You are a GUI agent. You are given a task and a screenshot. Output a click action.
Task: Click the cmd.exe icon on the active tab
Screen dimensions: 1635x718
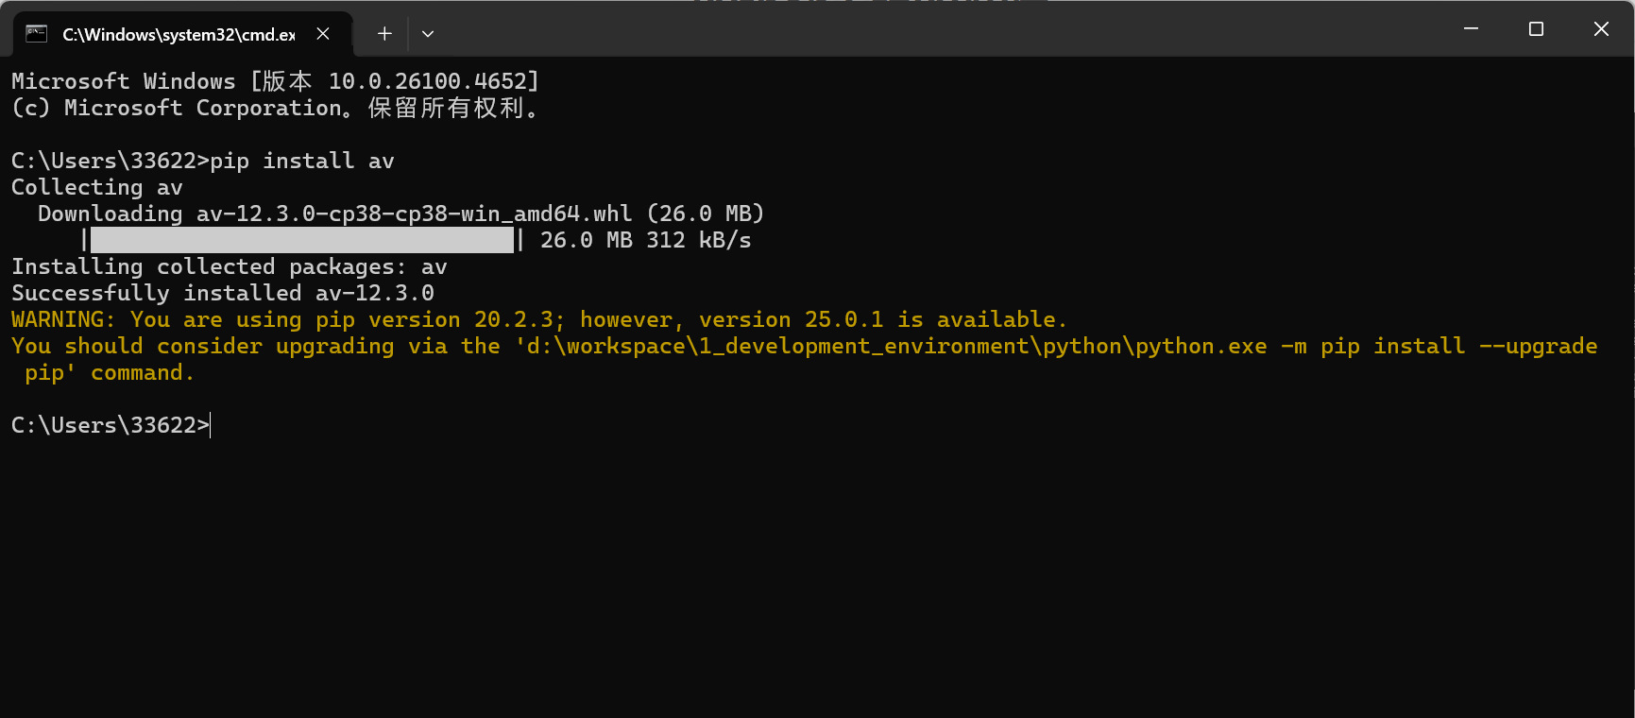[x=37, y=32]
